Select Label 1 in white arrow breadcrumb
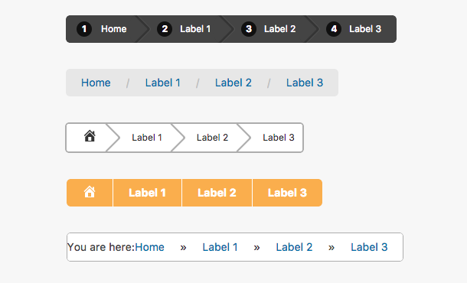Viewport: 467px width, 283px height. pyautogui.click(x=147, y=138)
